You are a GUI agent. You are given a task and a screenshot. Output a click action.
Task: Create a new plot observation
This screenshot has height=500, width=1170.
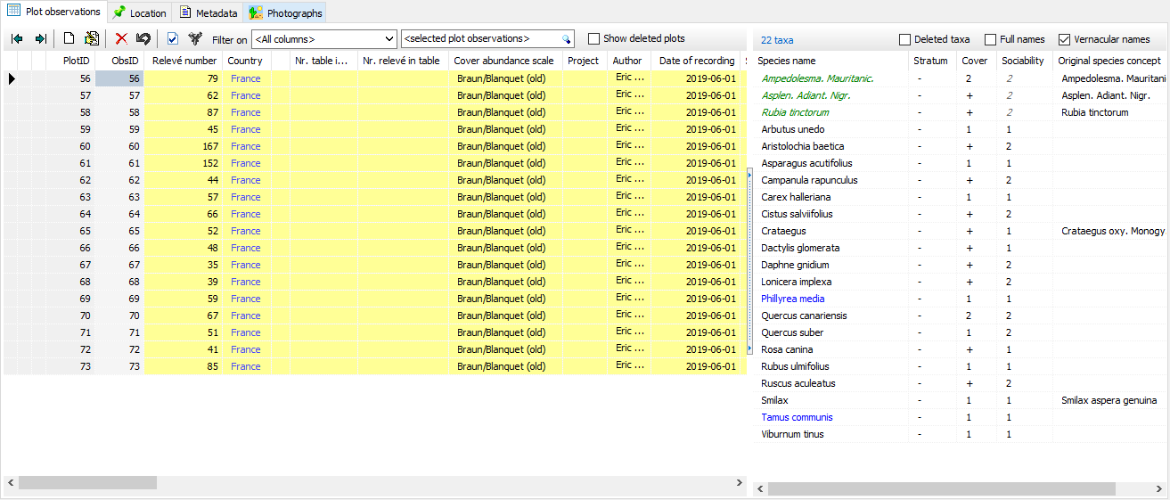(69, 39)
